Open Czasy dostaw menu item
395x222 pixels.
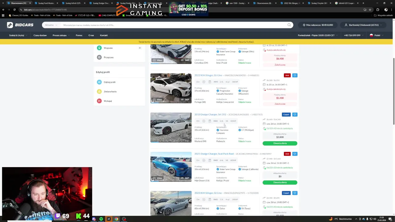pyautogui.click(x=40, y=35)
